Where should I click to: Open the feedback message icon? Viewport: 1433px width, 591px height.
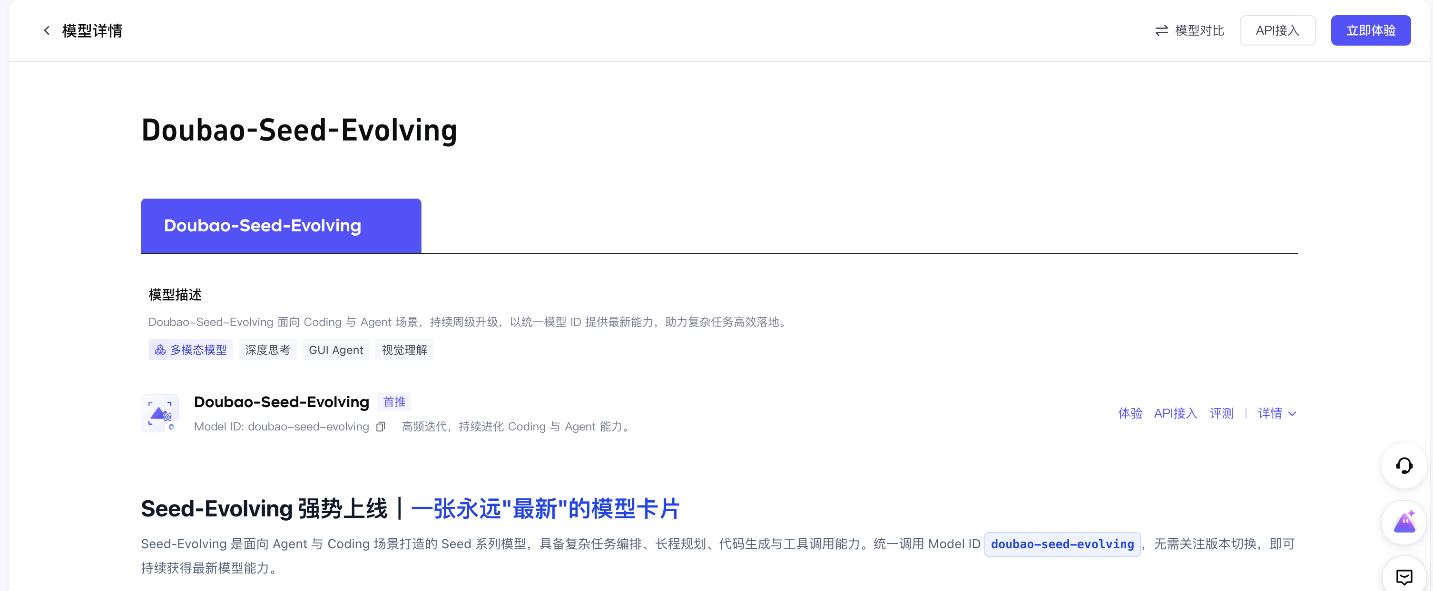[1404, 577]
